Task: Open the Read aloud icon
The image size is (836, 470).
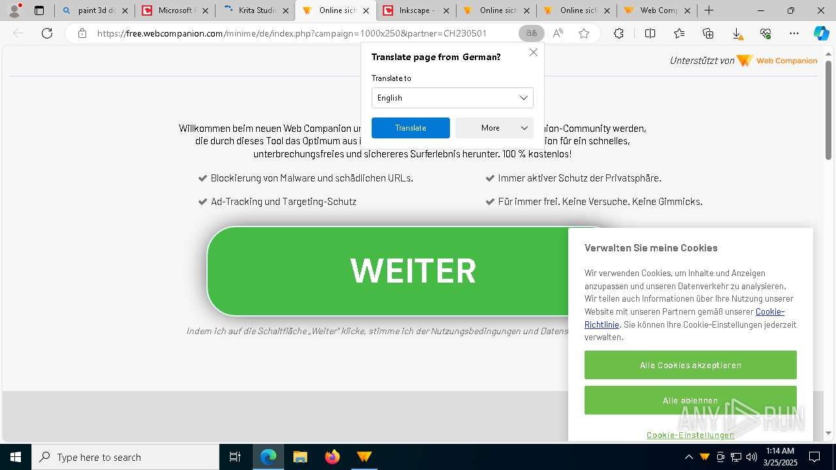Action: [x=558, y=33]
